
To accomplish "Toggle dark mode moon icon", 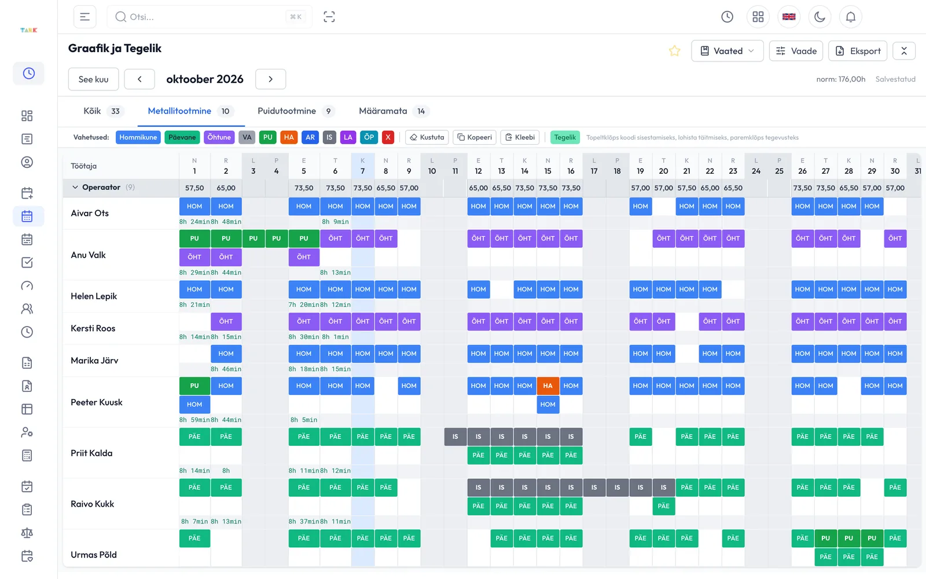I will coord(820,17).
